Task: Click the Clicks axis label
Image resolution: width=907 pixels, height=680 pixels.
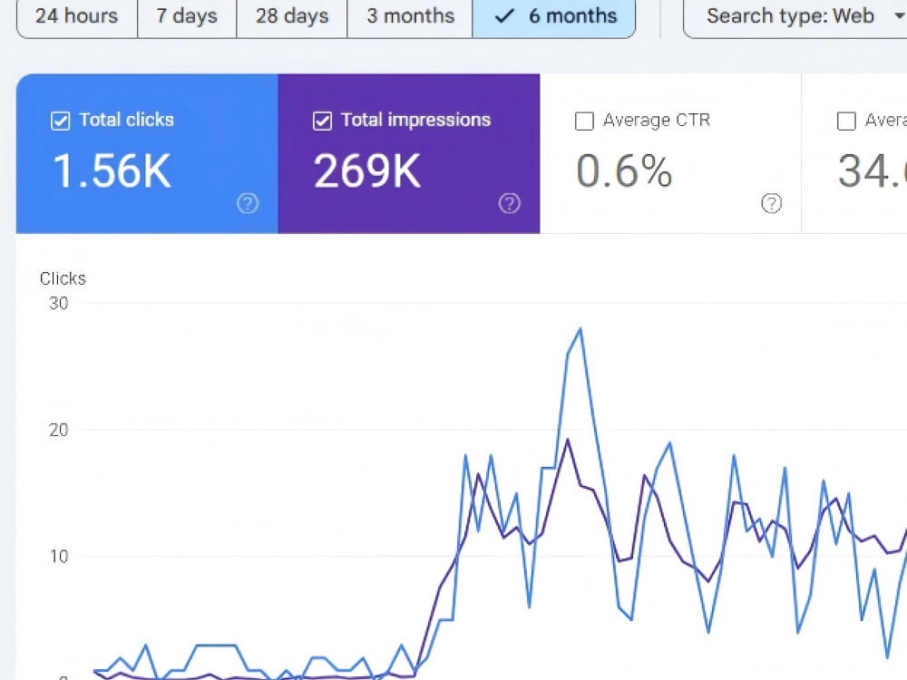Action: [63, 278]
